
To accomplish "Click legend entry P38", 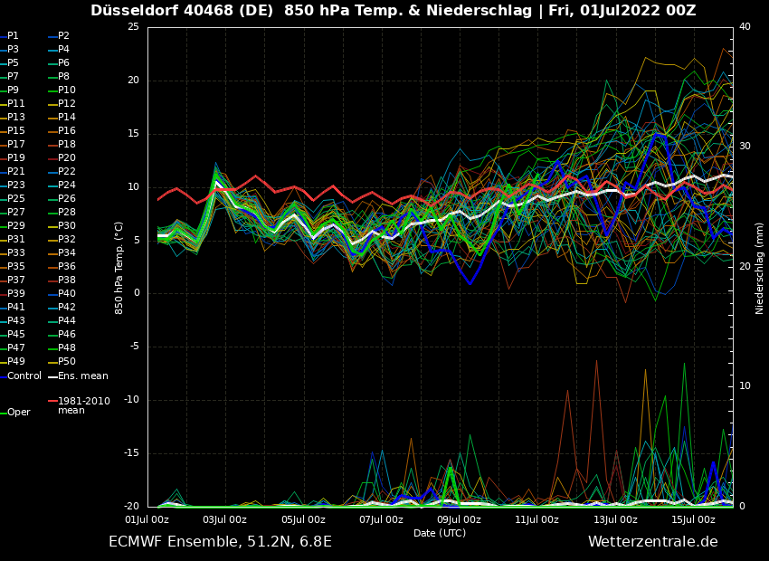I will click(66, 280).
